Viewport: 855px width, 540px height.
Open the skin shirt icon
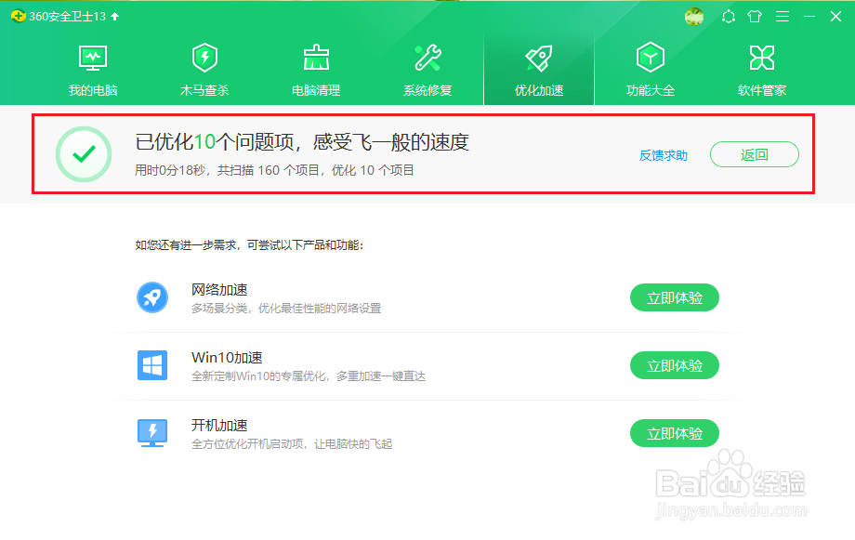[x=755, y=17]
